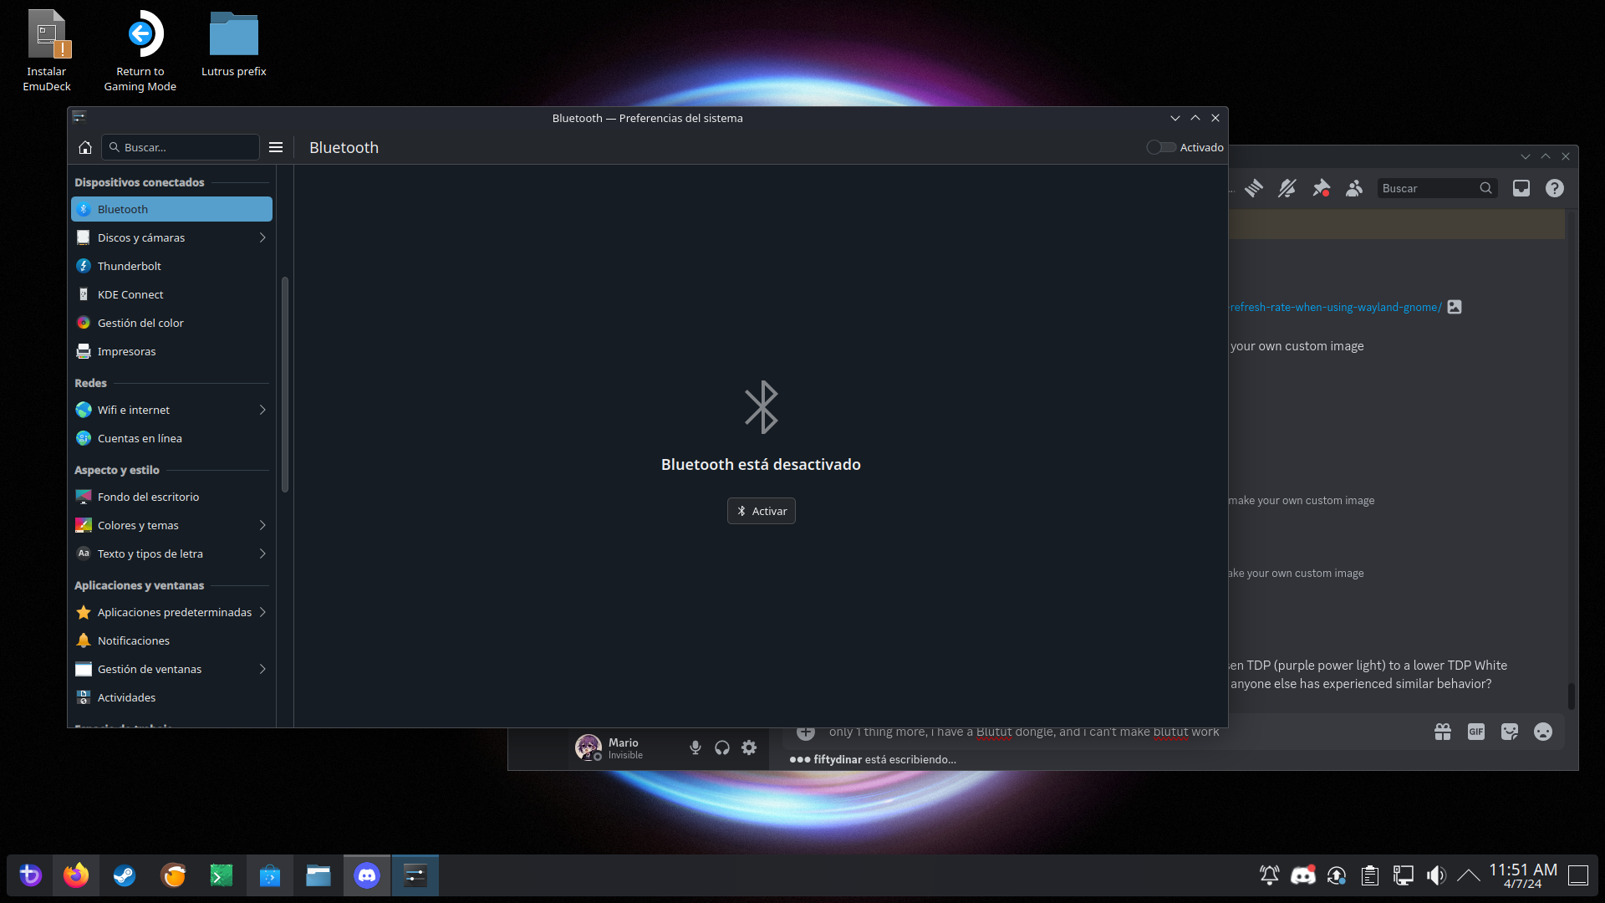Viewport: 1605px width, 903px height.
Task: Open the Discord inbox icon
Action: click(x=1521, y=188)
